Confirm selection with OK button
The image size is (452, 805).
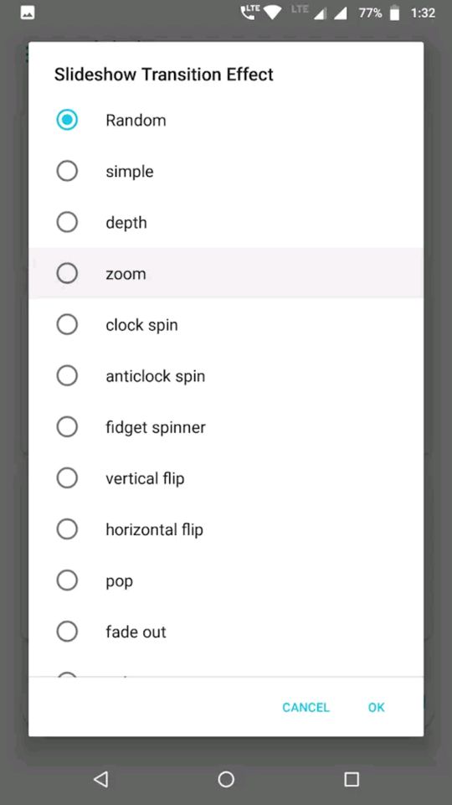[x=376, y=708]
